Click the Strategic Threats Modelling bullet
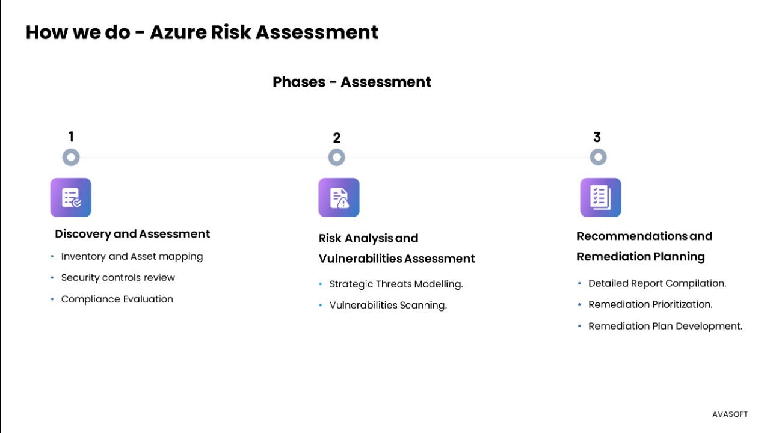The image size is (770, 433). coord(396,284)
